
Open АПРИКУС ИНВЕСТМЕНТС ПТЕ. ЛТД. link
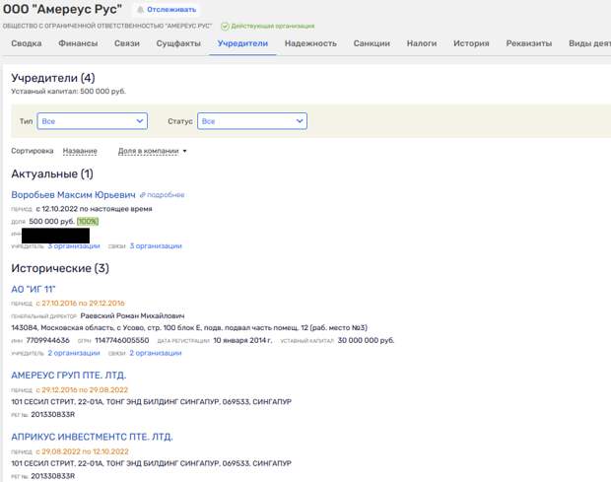point(92,437)
